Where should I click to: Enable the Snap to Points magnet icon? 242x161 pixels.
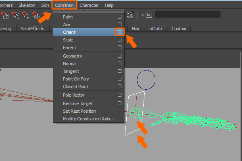point(25,15)
